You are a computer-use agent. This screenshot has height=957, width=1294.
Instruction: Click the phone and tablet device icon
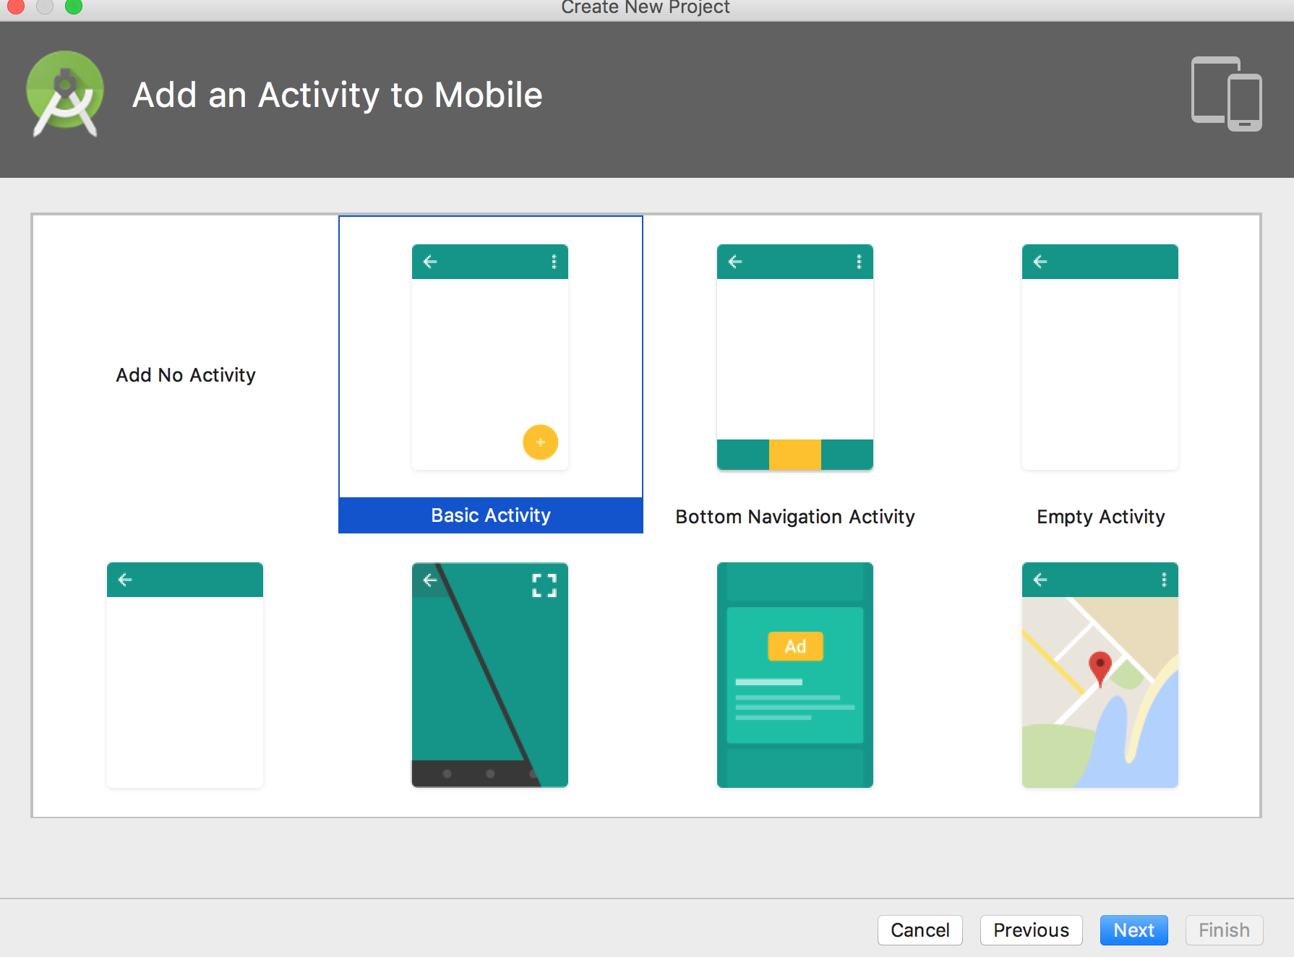pyautogui.click(x=1226, y=94)
